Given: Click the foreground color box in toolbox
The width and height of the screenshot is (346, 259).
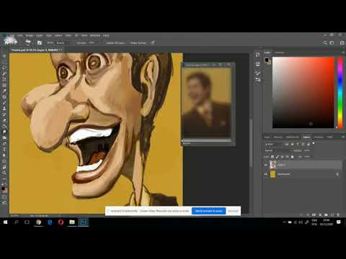Looking at the screenshot, I should (x=3, y=188).
